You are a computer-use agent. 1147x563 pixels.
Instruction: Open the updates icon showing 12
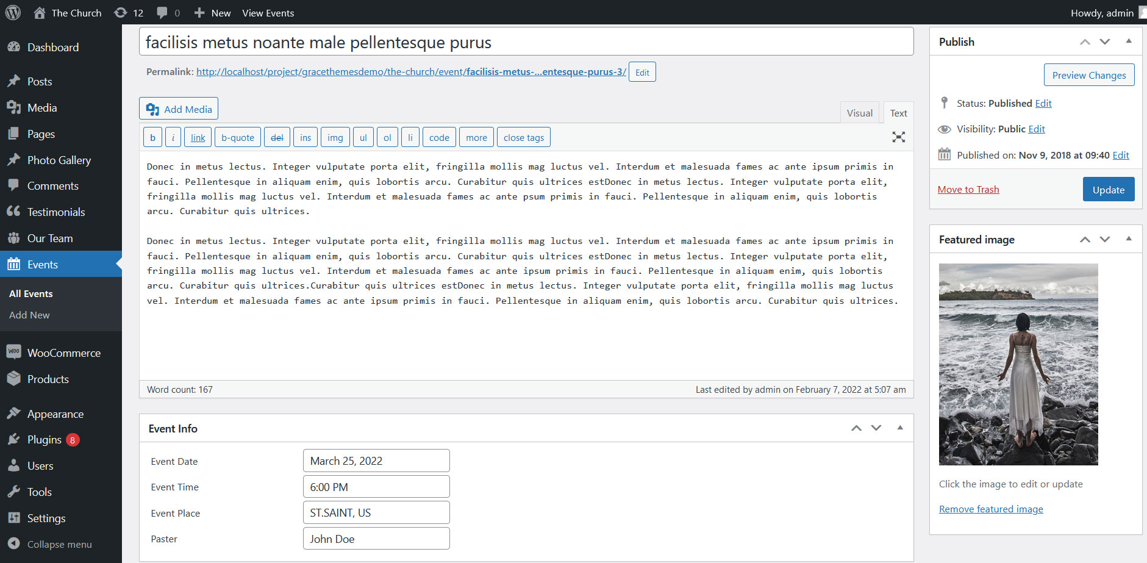click(x=121, y=13)
